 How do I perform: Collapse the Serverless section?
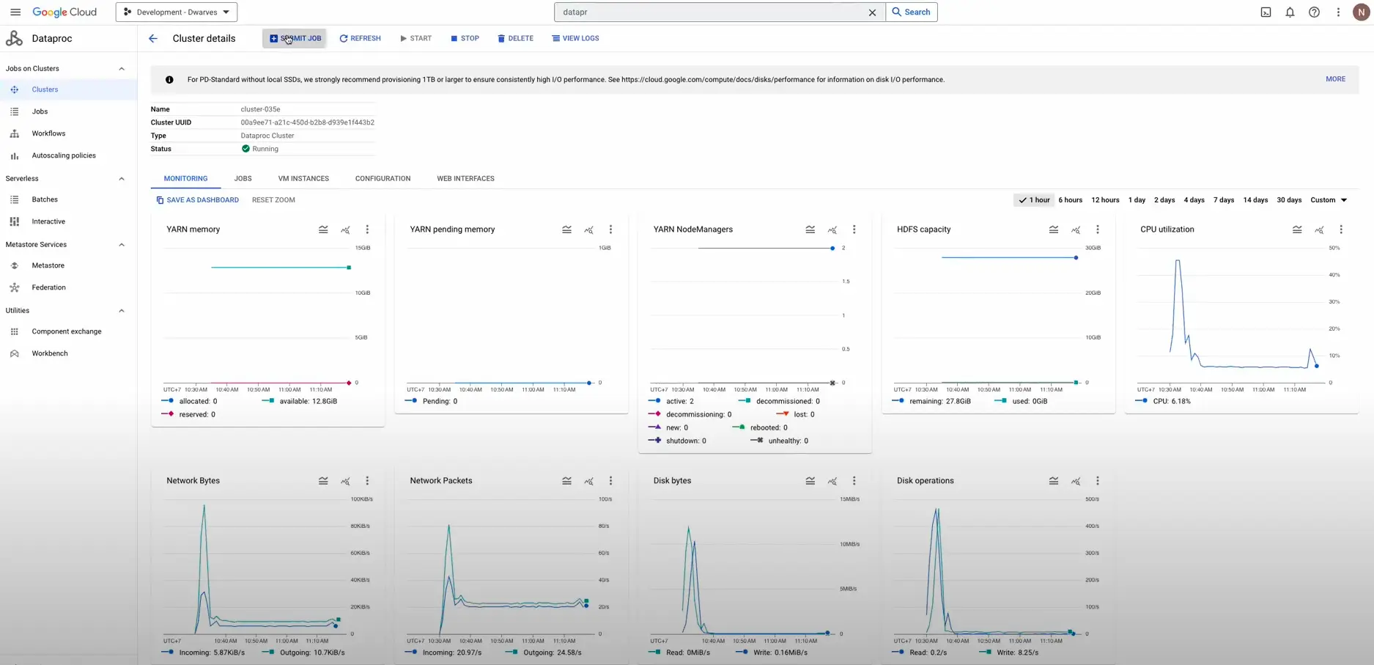tap(122, 179)
